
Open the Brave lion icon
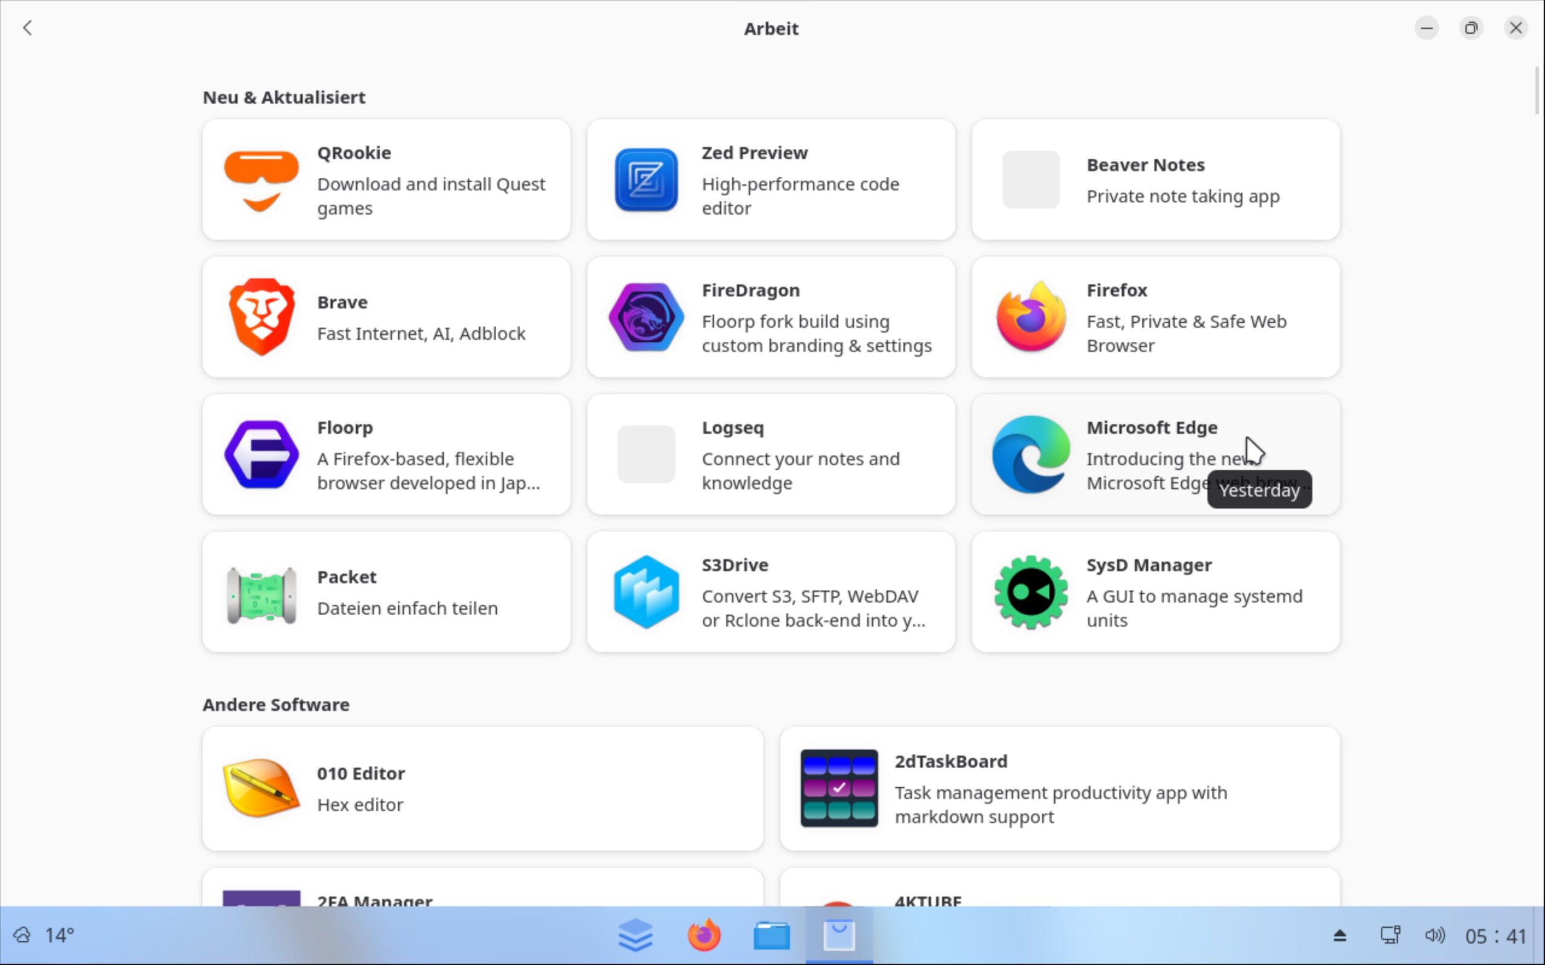[261, 317]
